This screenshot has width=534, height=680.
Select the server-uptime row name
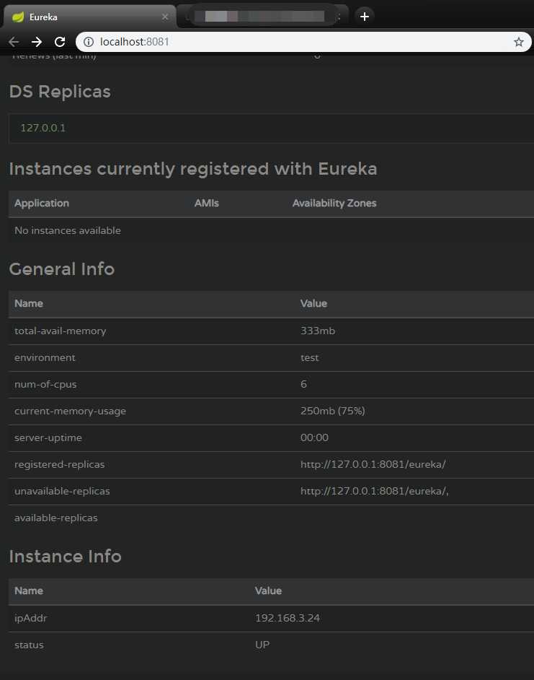click(x=48, y=437)
